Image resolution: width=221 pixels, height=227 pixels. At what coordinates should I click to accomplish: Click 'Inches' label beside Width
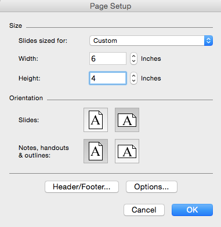click(x=151, y=58)
